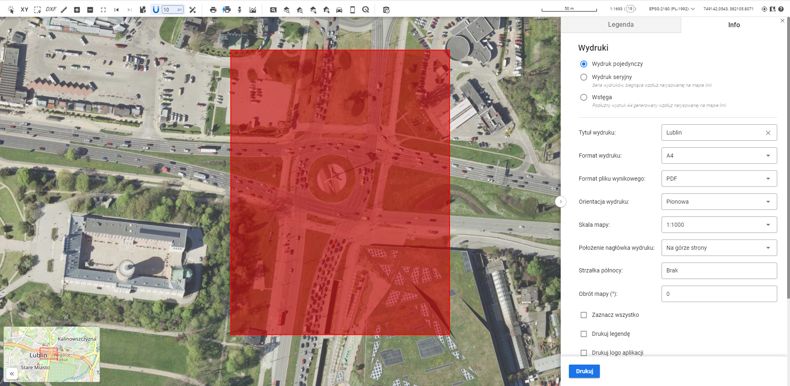Screen dimensions: 790x386
Task: Click the geolocation target icon
Action: (x=764, y=9)
